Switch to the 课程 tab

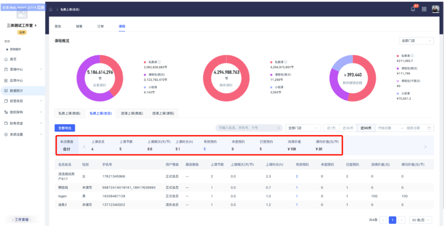(122, 26)
